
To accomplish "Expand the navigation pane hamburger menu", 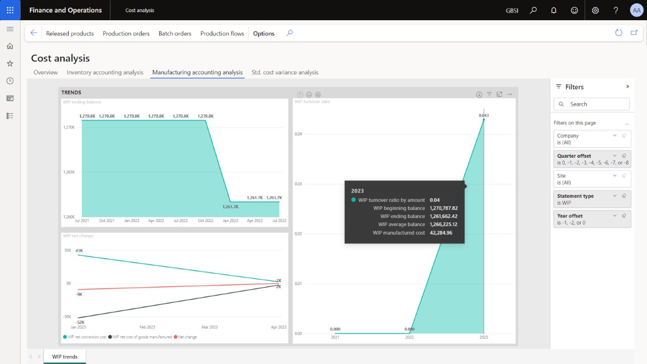I will coord(10,29).
